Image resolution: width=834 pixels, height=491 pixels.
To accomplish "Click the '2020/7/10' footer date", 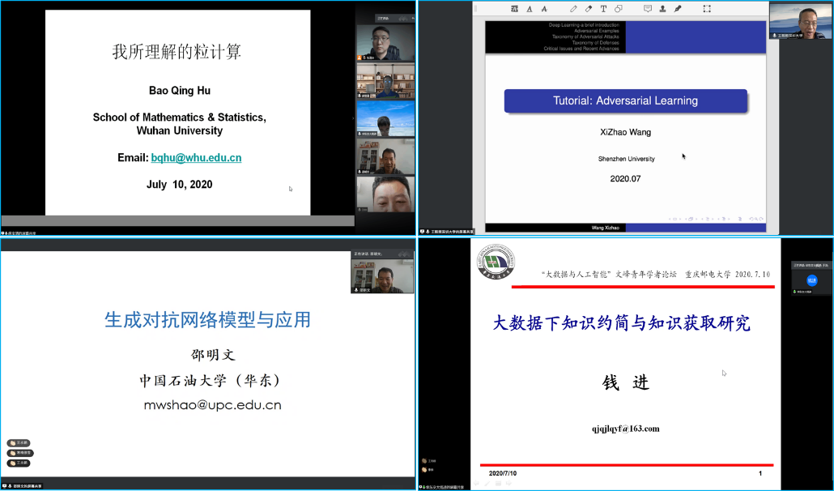I will pos(503,473).
